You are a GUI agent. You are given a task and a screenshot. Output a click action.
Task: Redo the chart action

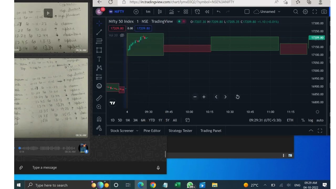click(228, 12)
